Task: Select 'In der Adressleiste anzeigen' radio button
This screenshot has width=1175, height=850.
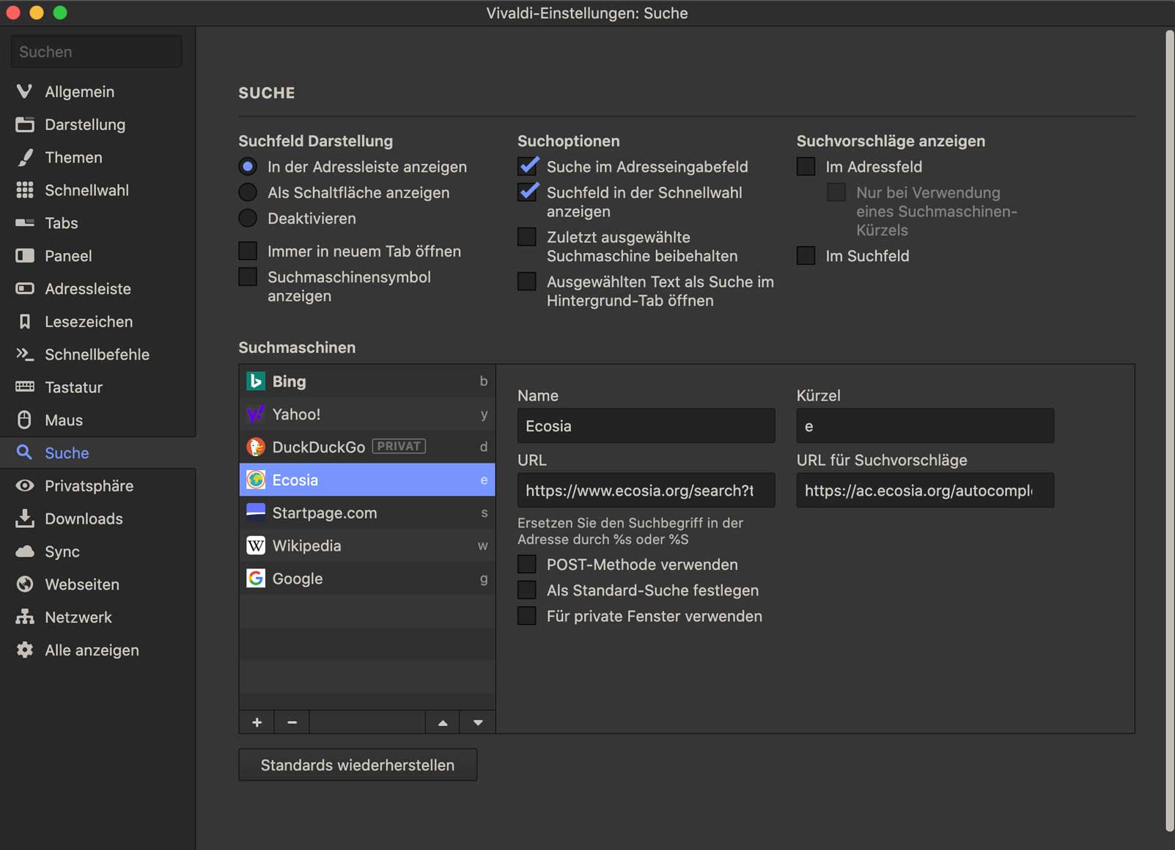Action: pos(248,166)
